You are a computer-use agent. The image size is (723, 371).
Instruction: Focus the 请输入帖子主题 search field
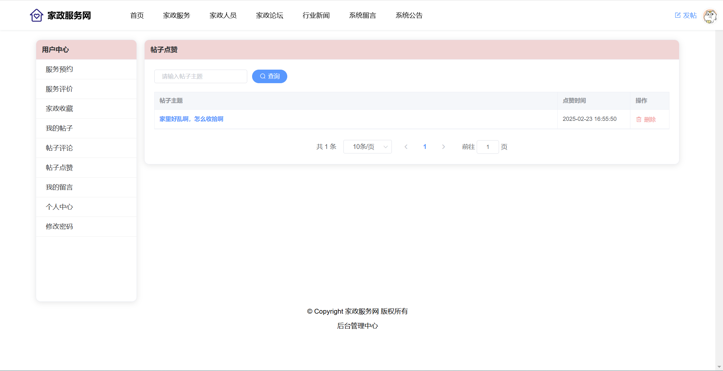click(200, 76)
